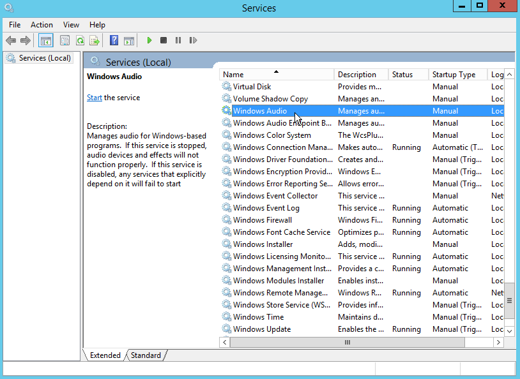Click Automatic startup type of Windows Event Log
The width and height of the screenshot is (520, 379).
[x=450, y=208]
